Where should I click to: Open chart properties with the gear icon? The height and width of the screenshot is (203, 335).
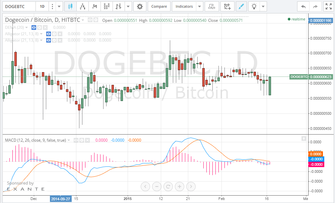tap(140, 6)
